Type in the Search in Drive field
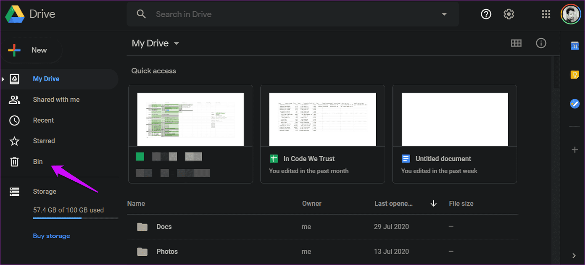Image resolution: width=585 pixels, height=265 pixels. (x=293, y=14)
